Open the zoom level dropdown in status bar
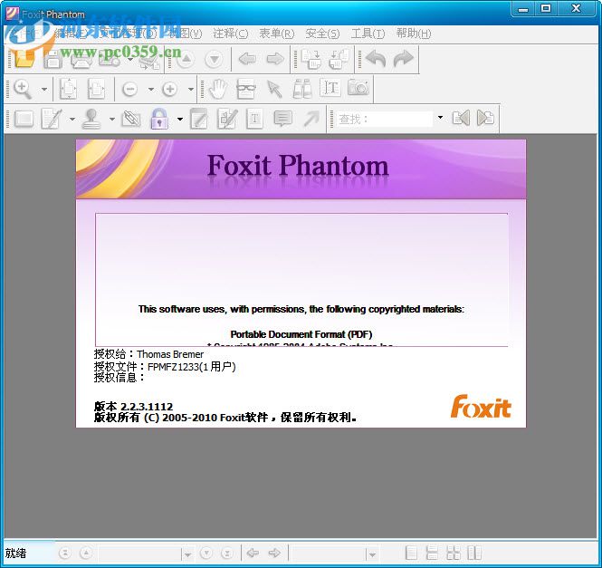The height and width of the screenshot is (568, 602). pyautogui.click(x=372, y=554)
